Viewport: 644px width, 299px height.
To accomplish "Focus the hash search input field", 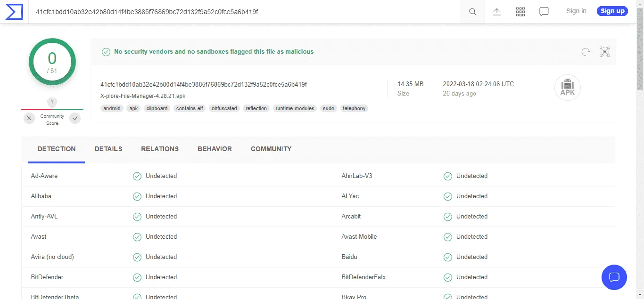I will [x=245, y=12].
